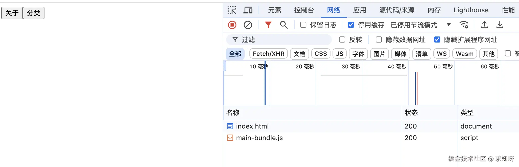Image resolution: width=519 pixels, height=167 pixels.
Task: Click the blue marker line in timeline overview
Action: pos(265,82)
